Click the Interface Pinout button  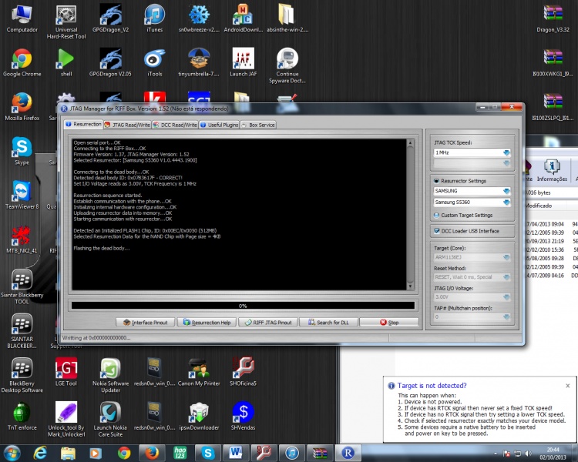(145, 323)
